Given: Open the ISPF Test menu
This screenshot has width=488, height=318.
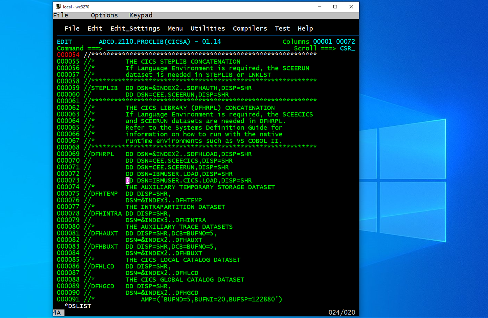Looking at the screenshot, I should coord(282,29).
